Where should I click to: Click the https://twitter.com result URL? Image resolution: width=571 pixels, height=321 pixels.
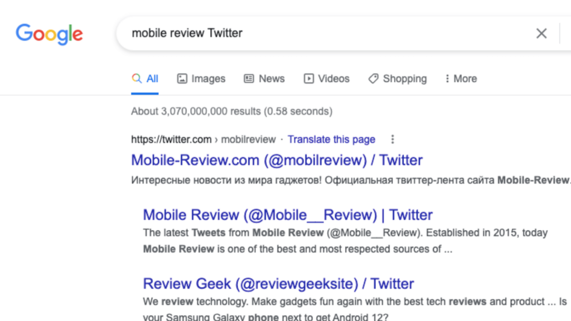tap(171, 139)
